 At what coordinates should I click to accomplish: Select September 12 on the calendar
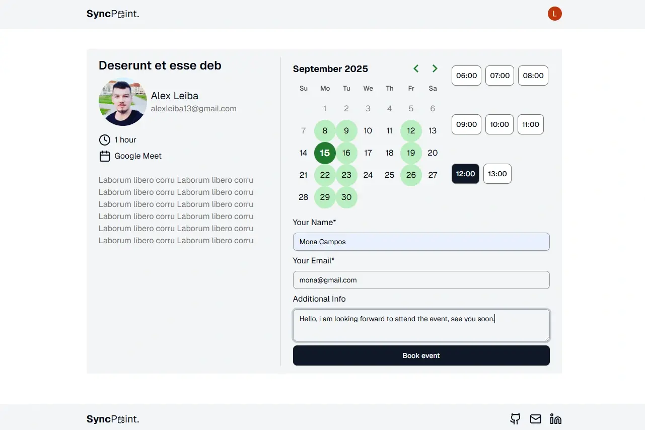pos(411,131)
